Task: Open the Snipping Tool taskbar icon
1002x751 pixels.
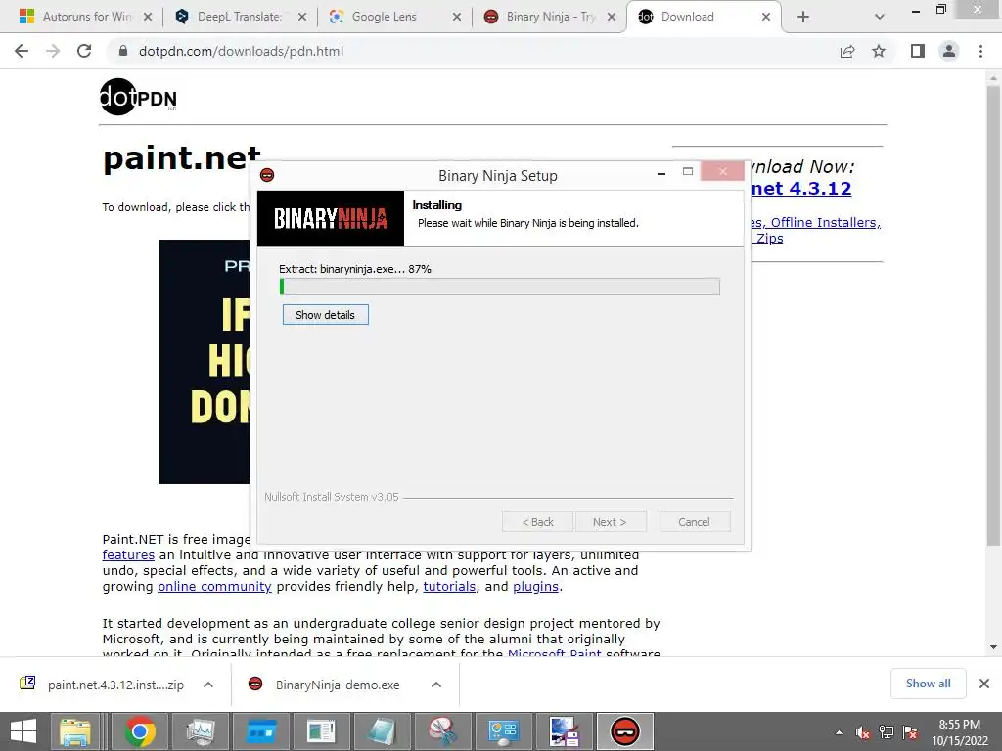Action: (x=442, y=731)
